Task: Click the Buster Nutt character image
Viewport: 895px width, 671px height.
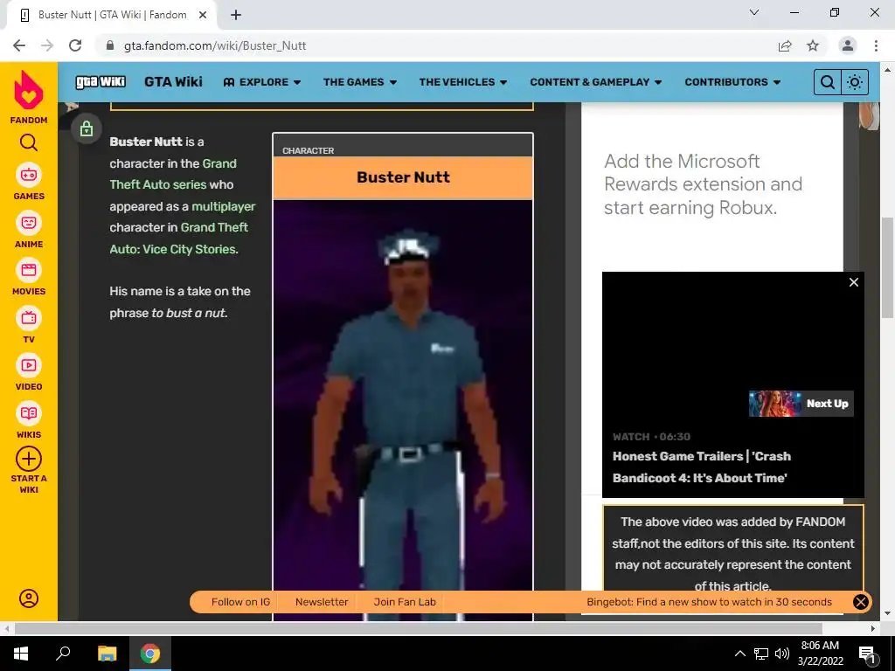Action: (x=403, y=410)
